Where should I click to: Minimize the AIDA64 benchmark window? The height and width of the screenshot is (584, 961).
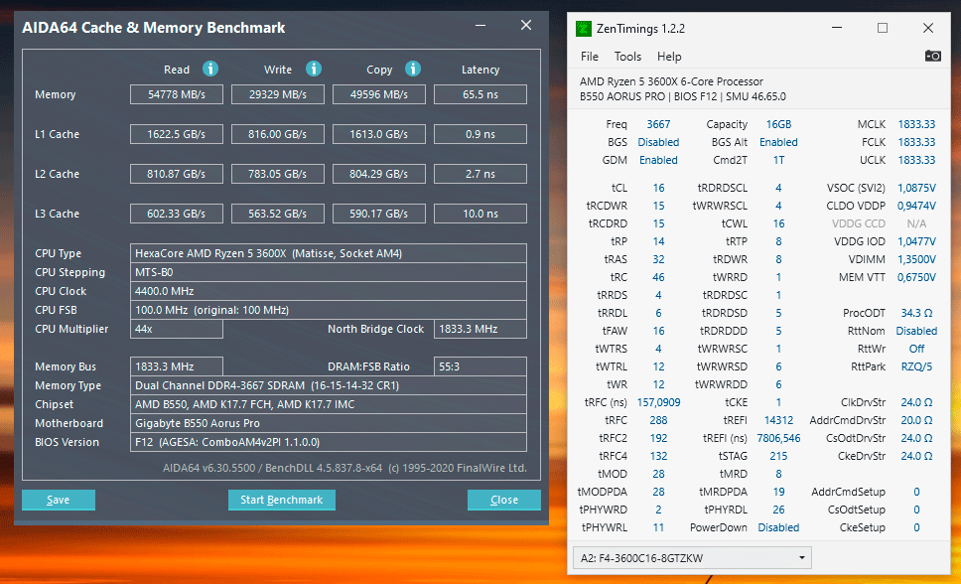480,25
